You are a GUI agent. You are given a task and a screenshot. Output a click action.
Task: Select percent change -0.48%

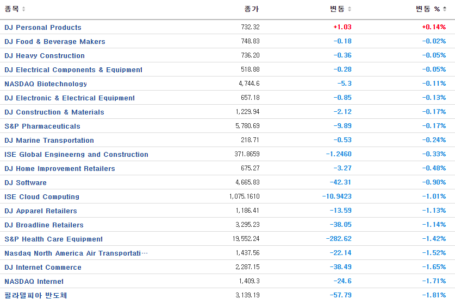[434, 168]
